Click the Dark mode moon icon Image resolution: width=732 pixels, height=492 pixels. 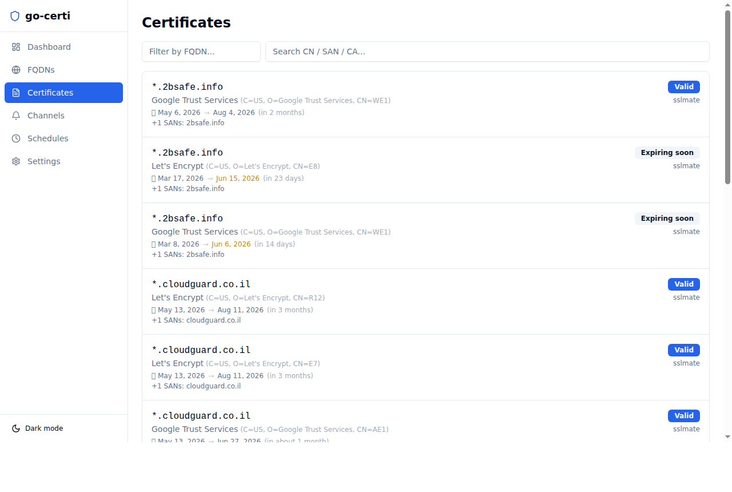coord(16,428)
